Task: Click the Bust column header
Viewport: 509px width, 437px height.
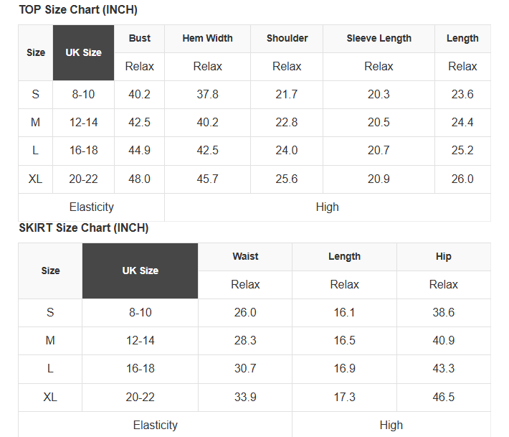Action: 139,38
